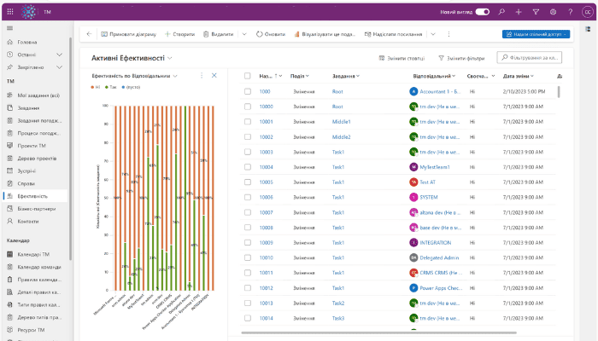Image resolution: width=598 pixels, height=341 pixels.
Task: Collapse the sidebar with hamburger icon
Action: [10, 28]
